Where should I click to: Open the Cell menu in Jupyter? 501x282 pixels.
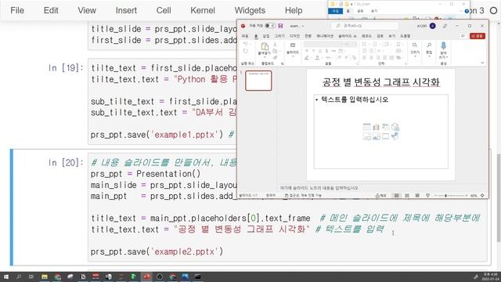(x=164, y=10)
